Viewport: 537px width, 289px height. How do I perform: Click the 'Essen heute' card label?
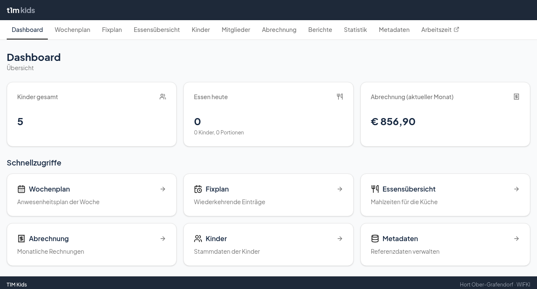(x=211, y=97)
